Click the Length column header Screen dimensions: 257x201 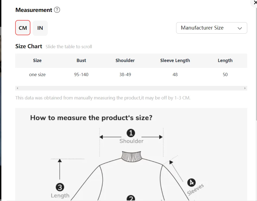click(225, 60)
